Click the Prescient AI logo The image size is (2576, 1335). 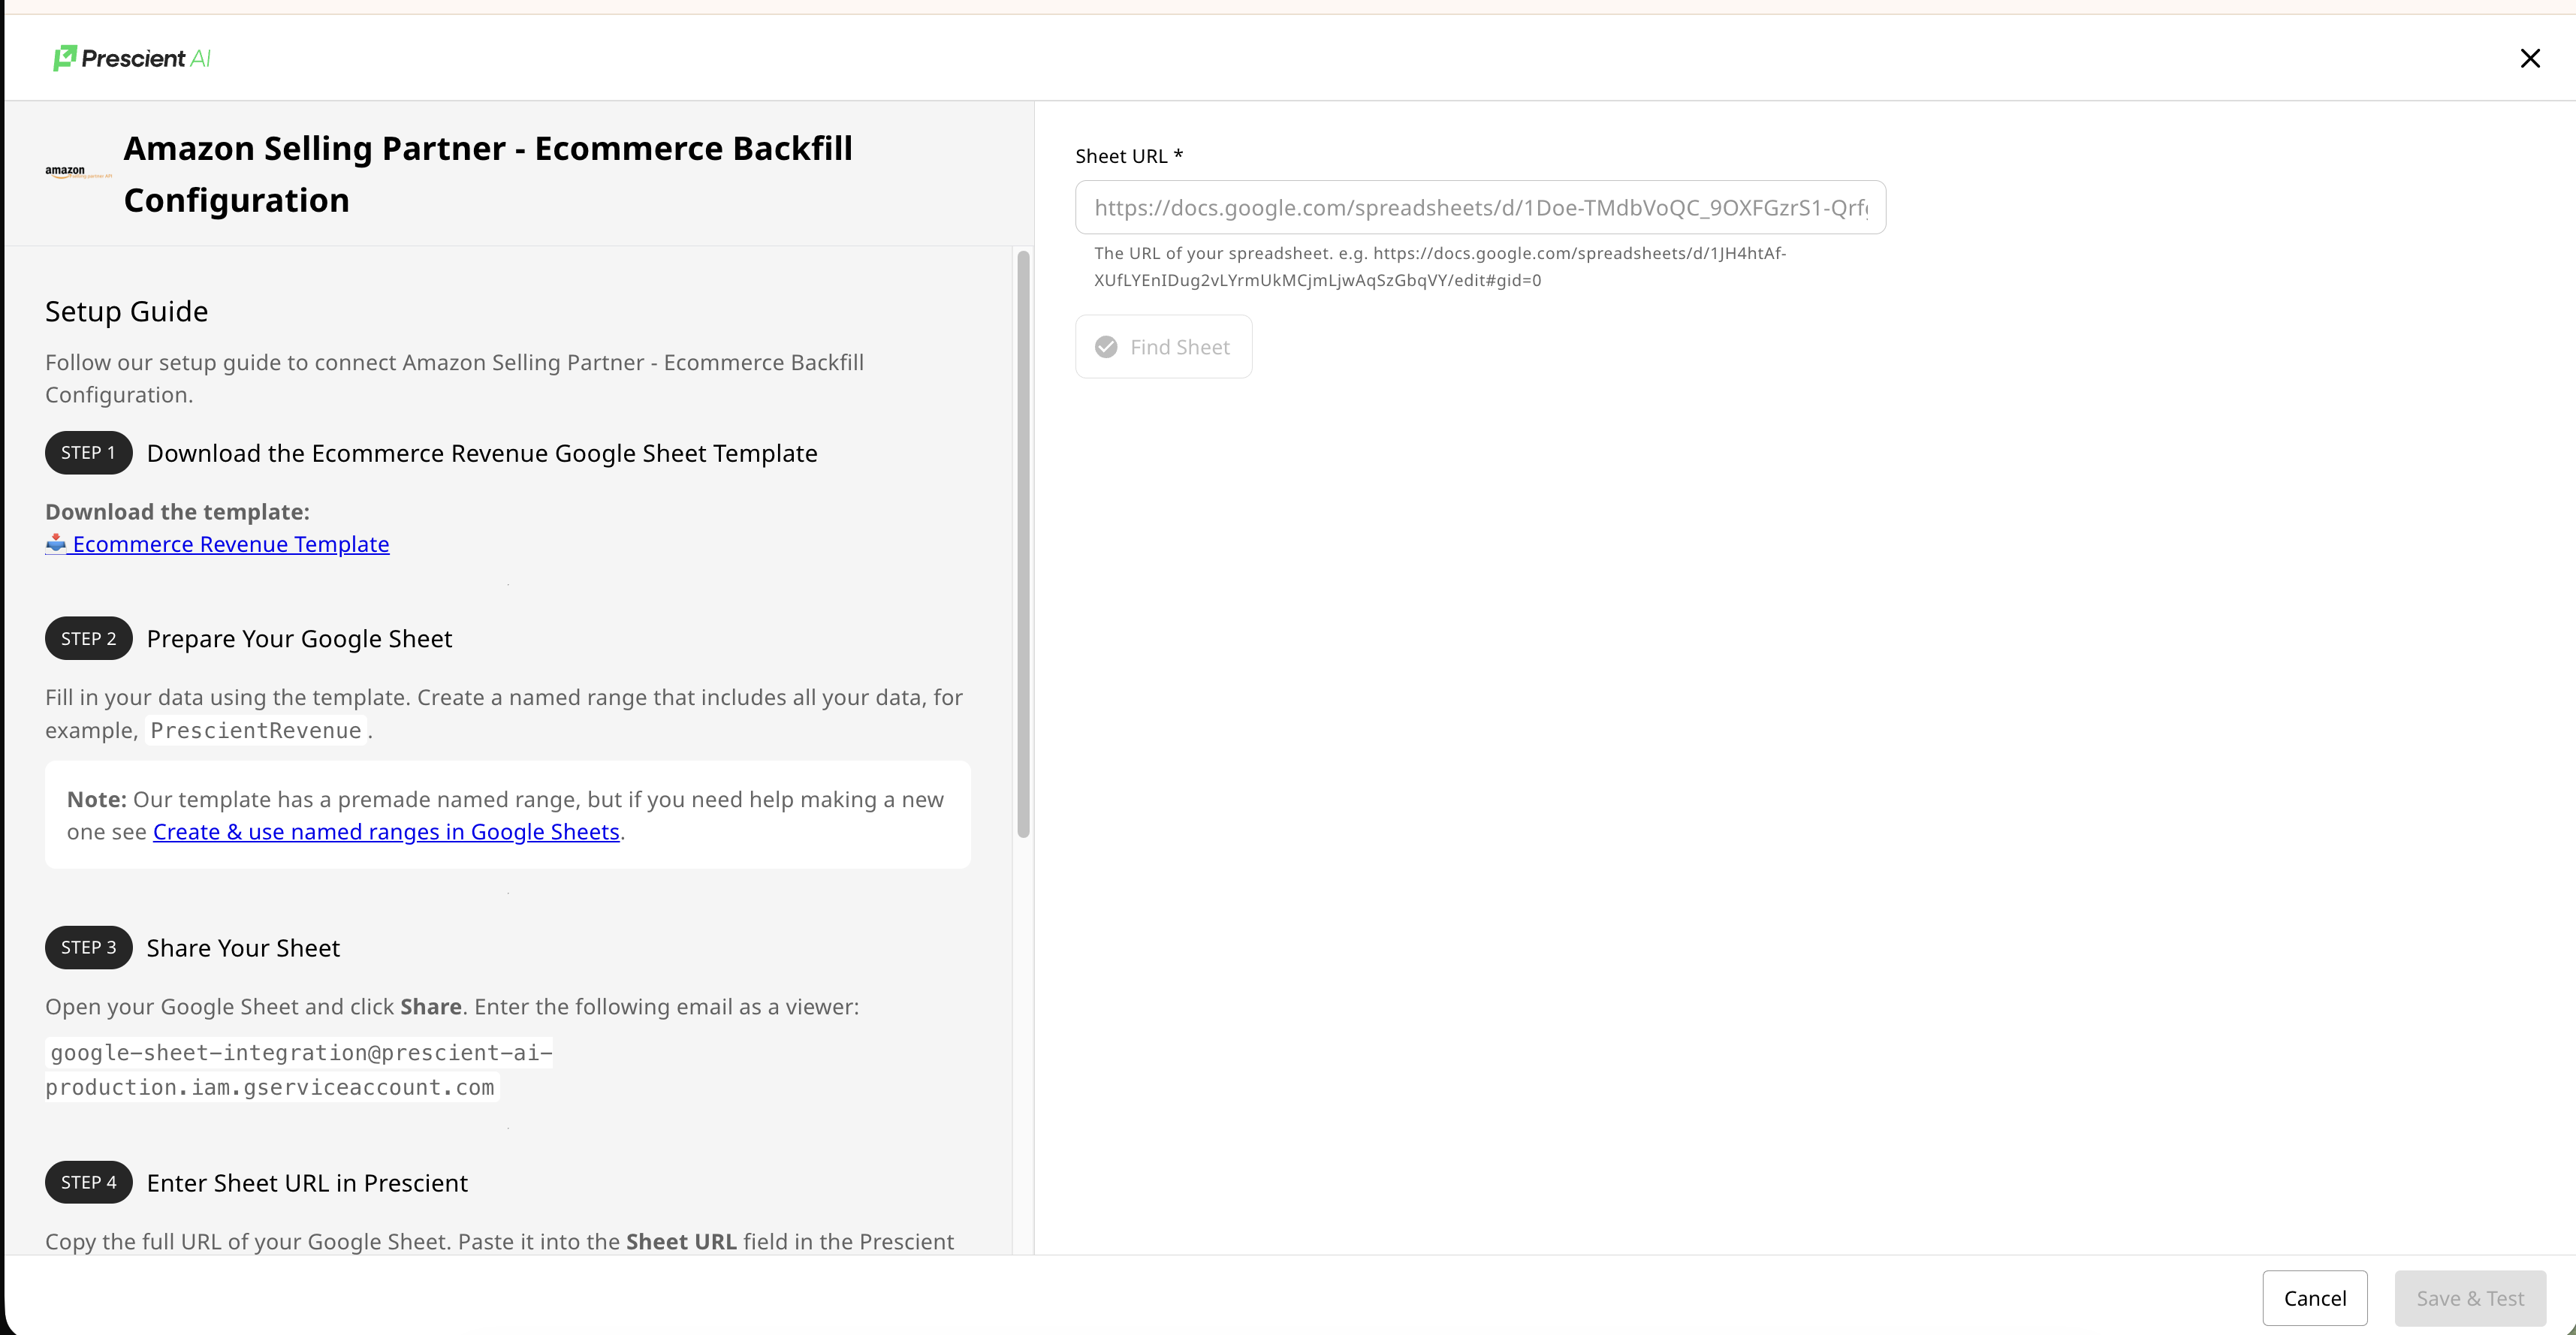[x=132, y=58]
